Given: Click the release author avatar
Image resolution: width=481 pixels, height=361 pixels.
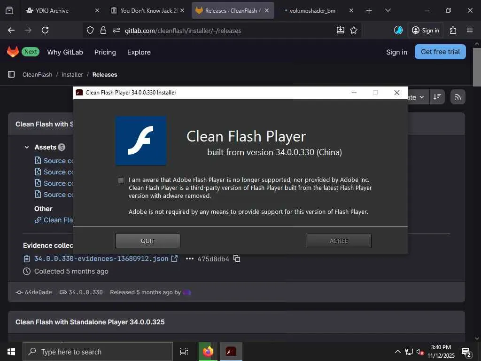Looking at the screenshot, I should (x=187, y=292).
